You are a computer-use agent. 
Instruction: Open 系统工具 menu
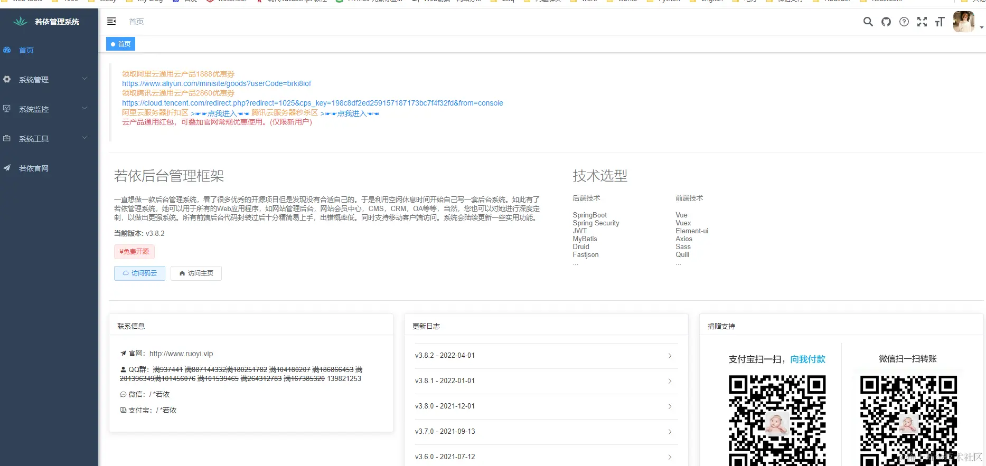pos(49,139)
